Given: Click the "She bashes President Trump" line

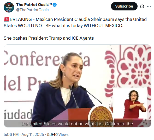Looking at the screenshot, I should 49,38.
